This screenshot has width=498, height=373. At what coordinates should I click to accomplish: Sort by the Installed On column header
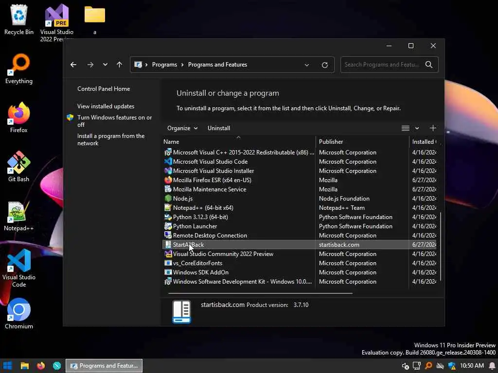point(424,142)
